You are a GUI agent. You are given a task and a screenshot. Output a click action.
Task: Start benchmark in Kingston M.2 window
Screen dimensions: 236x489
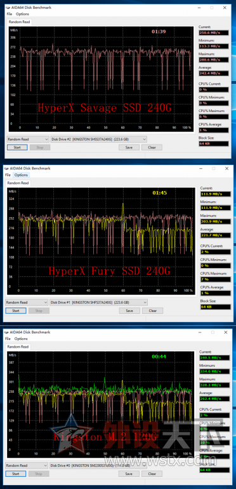[x=15, y=474]
